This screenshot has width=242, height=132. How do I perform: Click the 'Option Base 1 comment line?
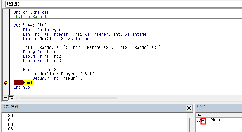tap(30, 17)
